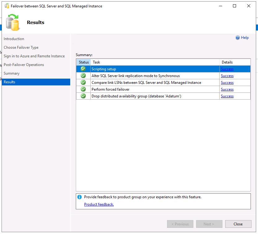Viewport: 258px width, 234px height.
Task: Go to the Choose Failover Type page
Action: [21, 47]
